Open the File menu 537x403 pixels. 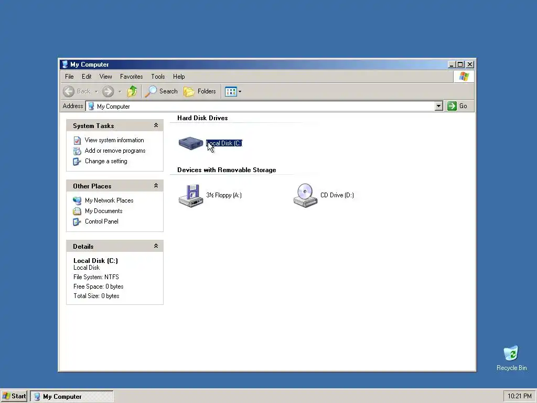(69, 77)
